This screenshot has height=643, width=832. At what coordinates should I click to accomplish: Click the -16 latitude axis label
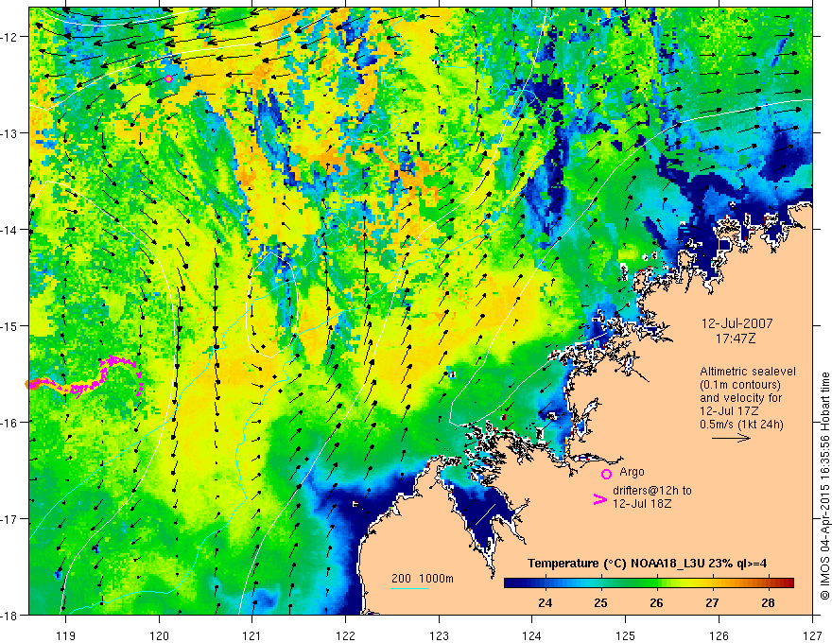coord(10,423)
